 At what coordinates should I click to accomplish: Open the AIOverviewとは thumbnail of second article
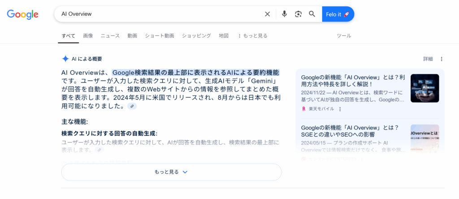[425, 138]
